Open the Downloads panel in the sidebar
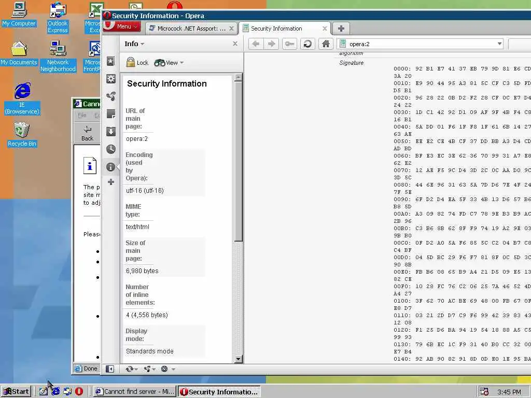Image resolution: width=531 pixels, height=398 pixels. pos(111,132)
